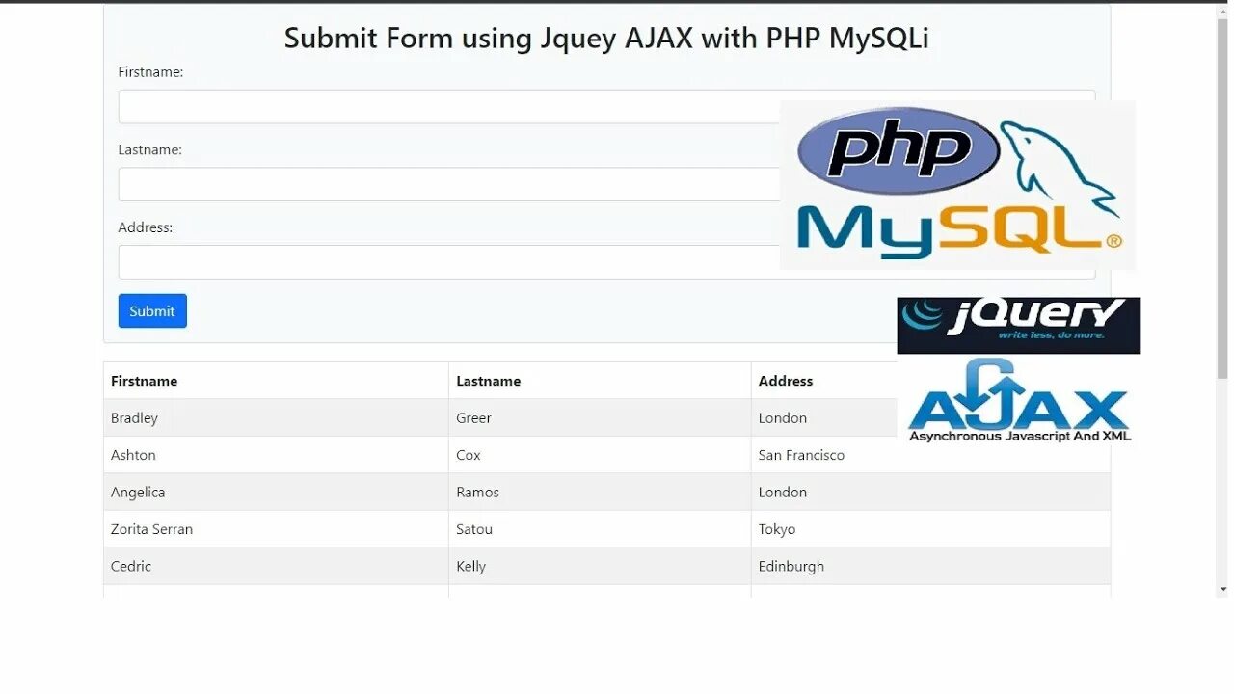This screenshot has height=694, width=1234.
Task: Click the Firstname column header
Action: click(x=276, y=381)
